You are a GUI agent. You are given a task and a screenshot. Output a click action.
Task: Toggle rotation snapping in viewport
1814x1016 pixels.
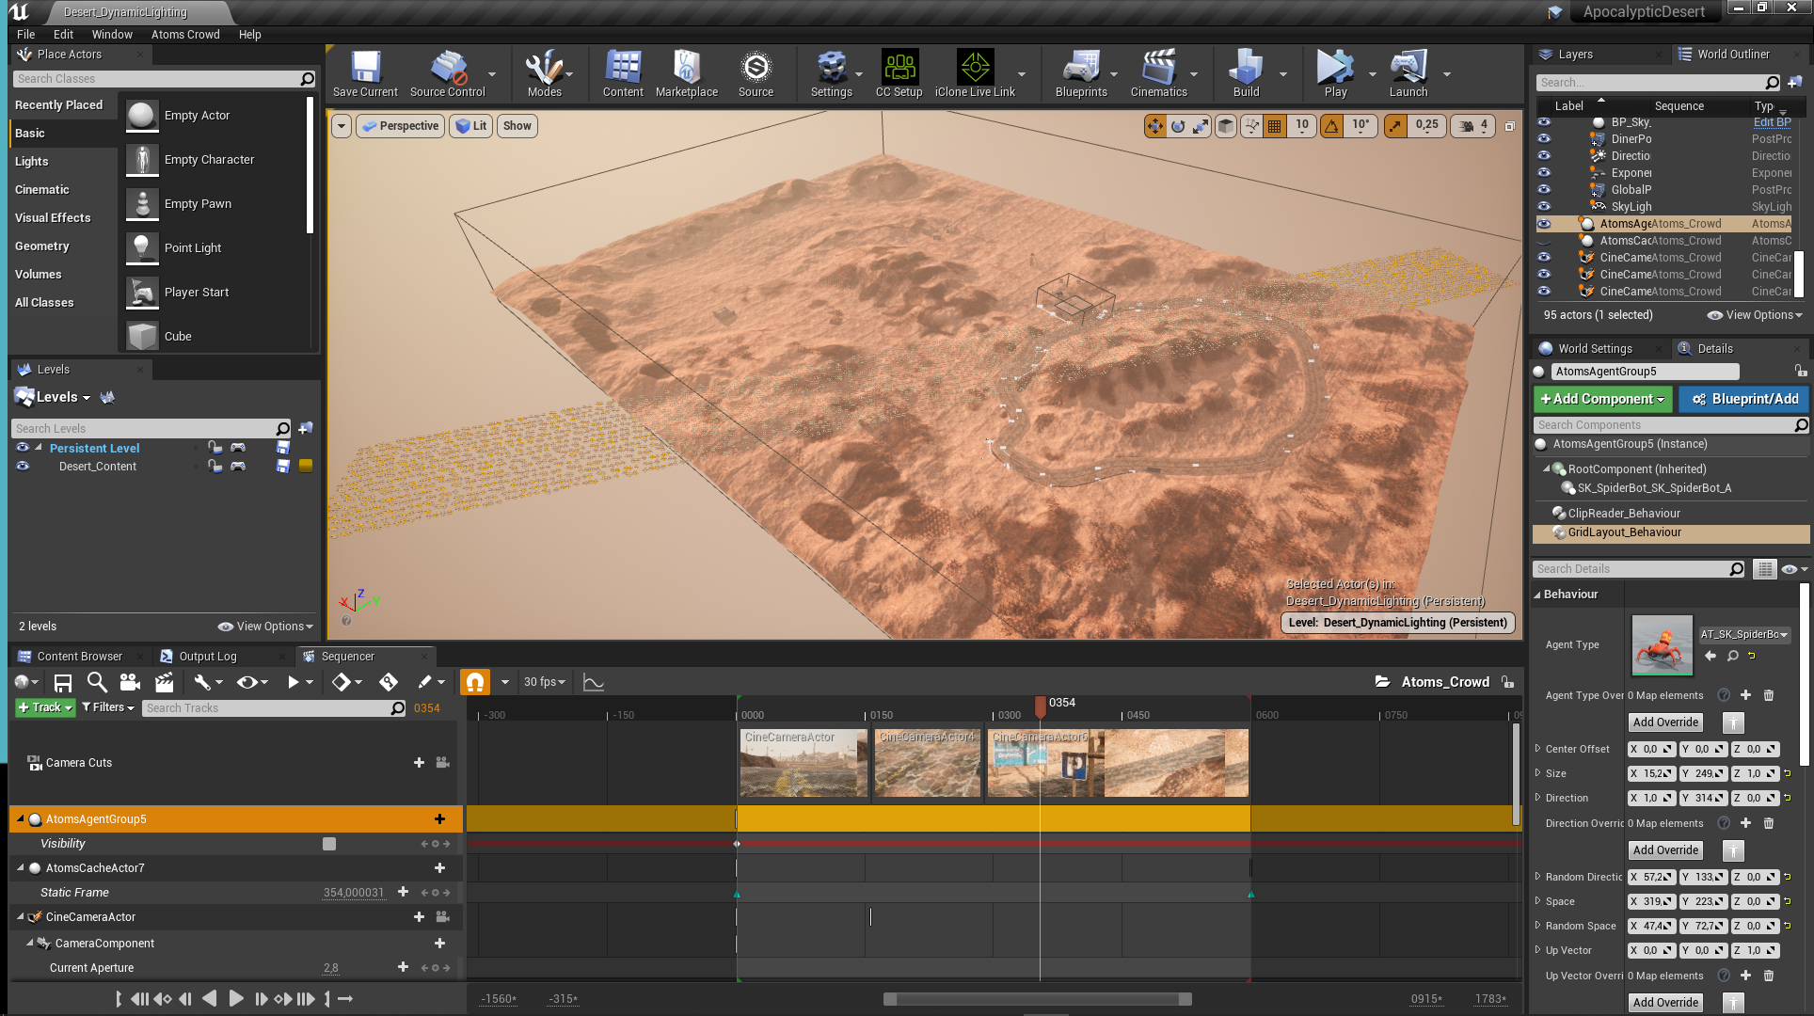click(x=1332, y=125)
